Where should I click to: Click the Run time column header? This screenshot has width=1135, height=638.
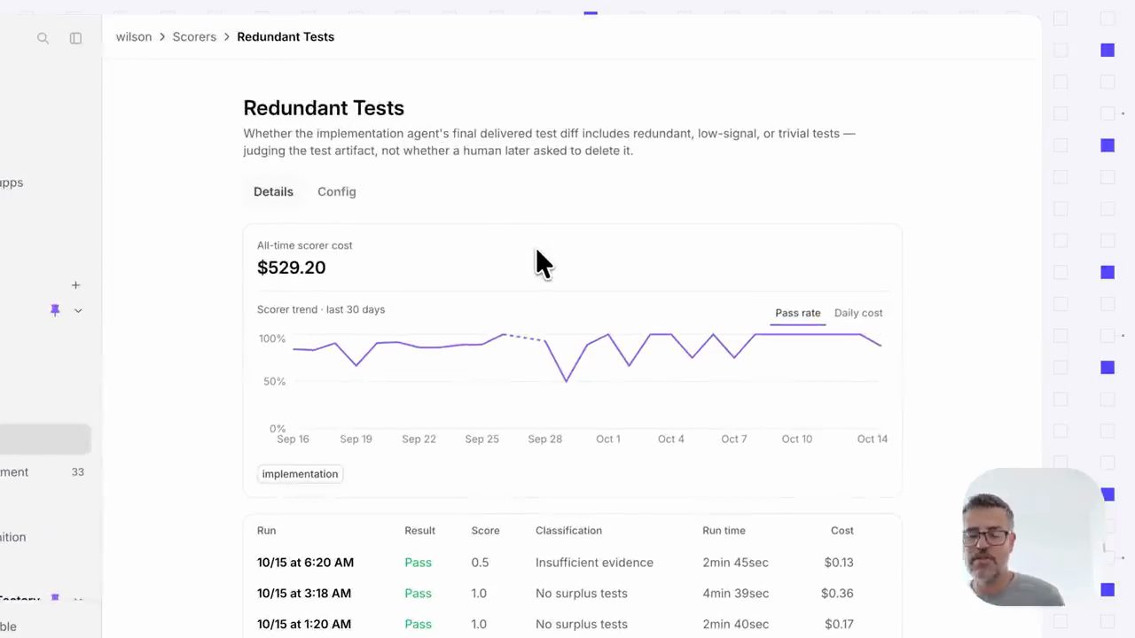click(724, 531)
